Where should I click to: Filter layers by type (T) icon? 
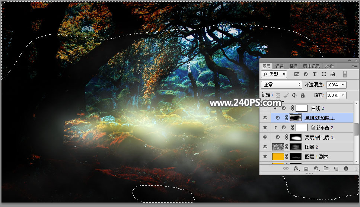coord(314,74)
